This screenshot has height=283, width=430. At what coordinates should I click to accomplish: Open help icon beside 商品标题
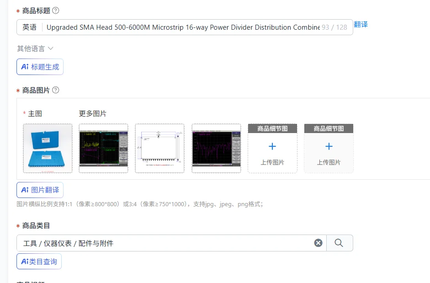(56, 11)
